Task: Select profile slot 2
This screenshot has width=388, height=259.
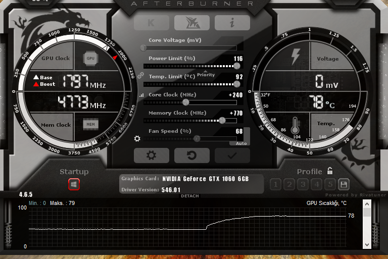Action: point(289,184)
